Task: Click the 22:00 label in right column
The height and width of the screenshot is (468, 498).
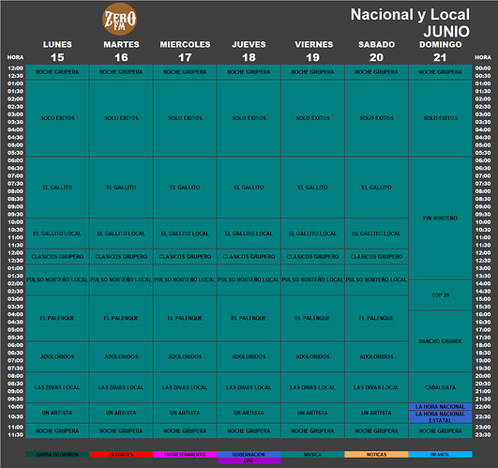Action: pyautogui.click(x=483, y=407)
